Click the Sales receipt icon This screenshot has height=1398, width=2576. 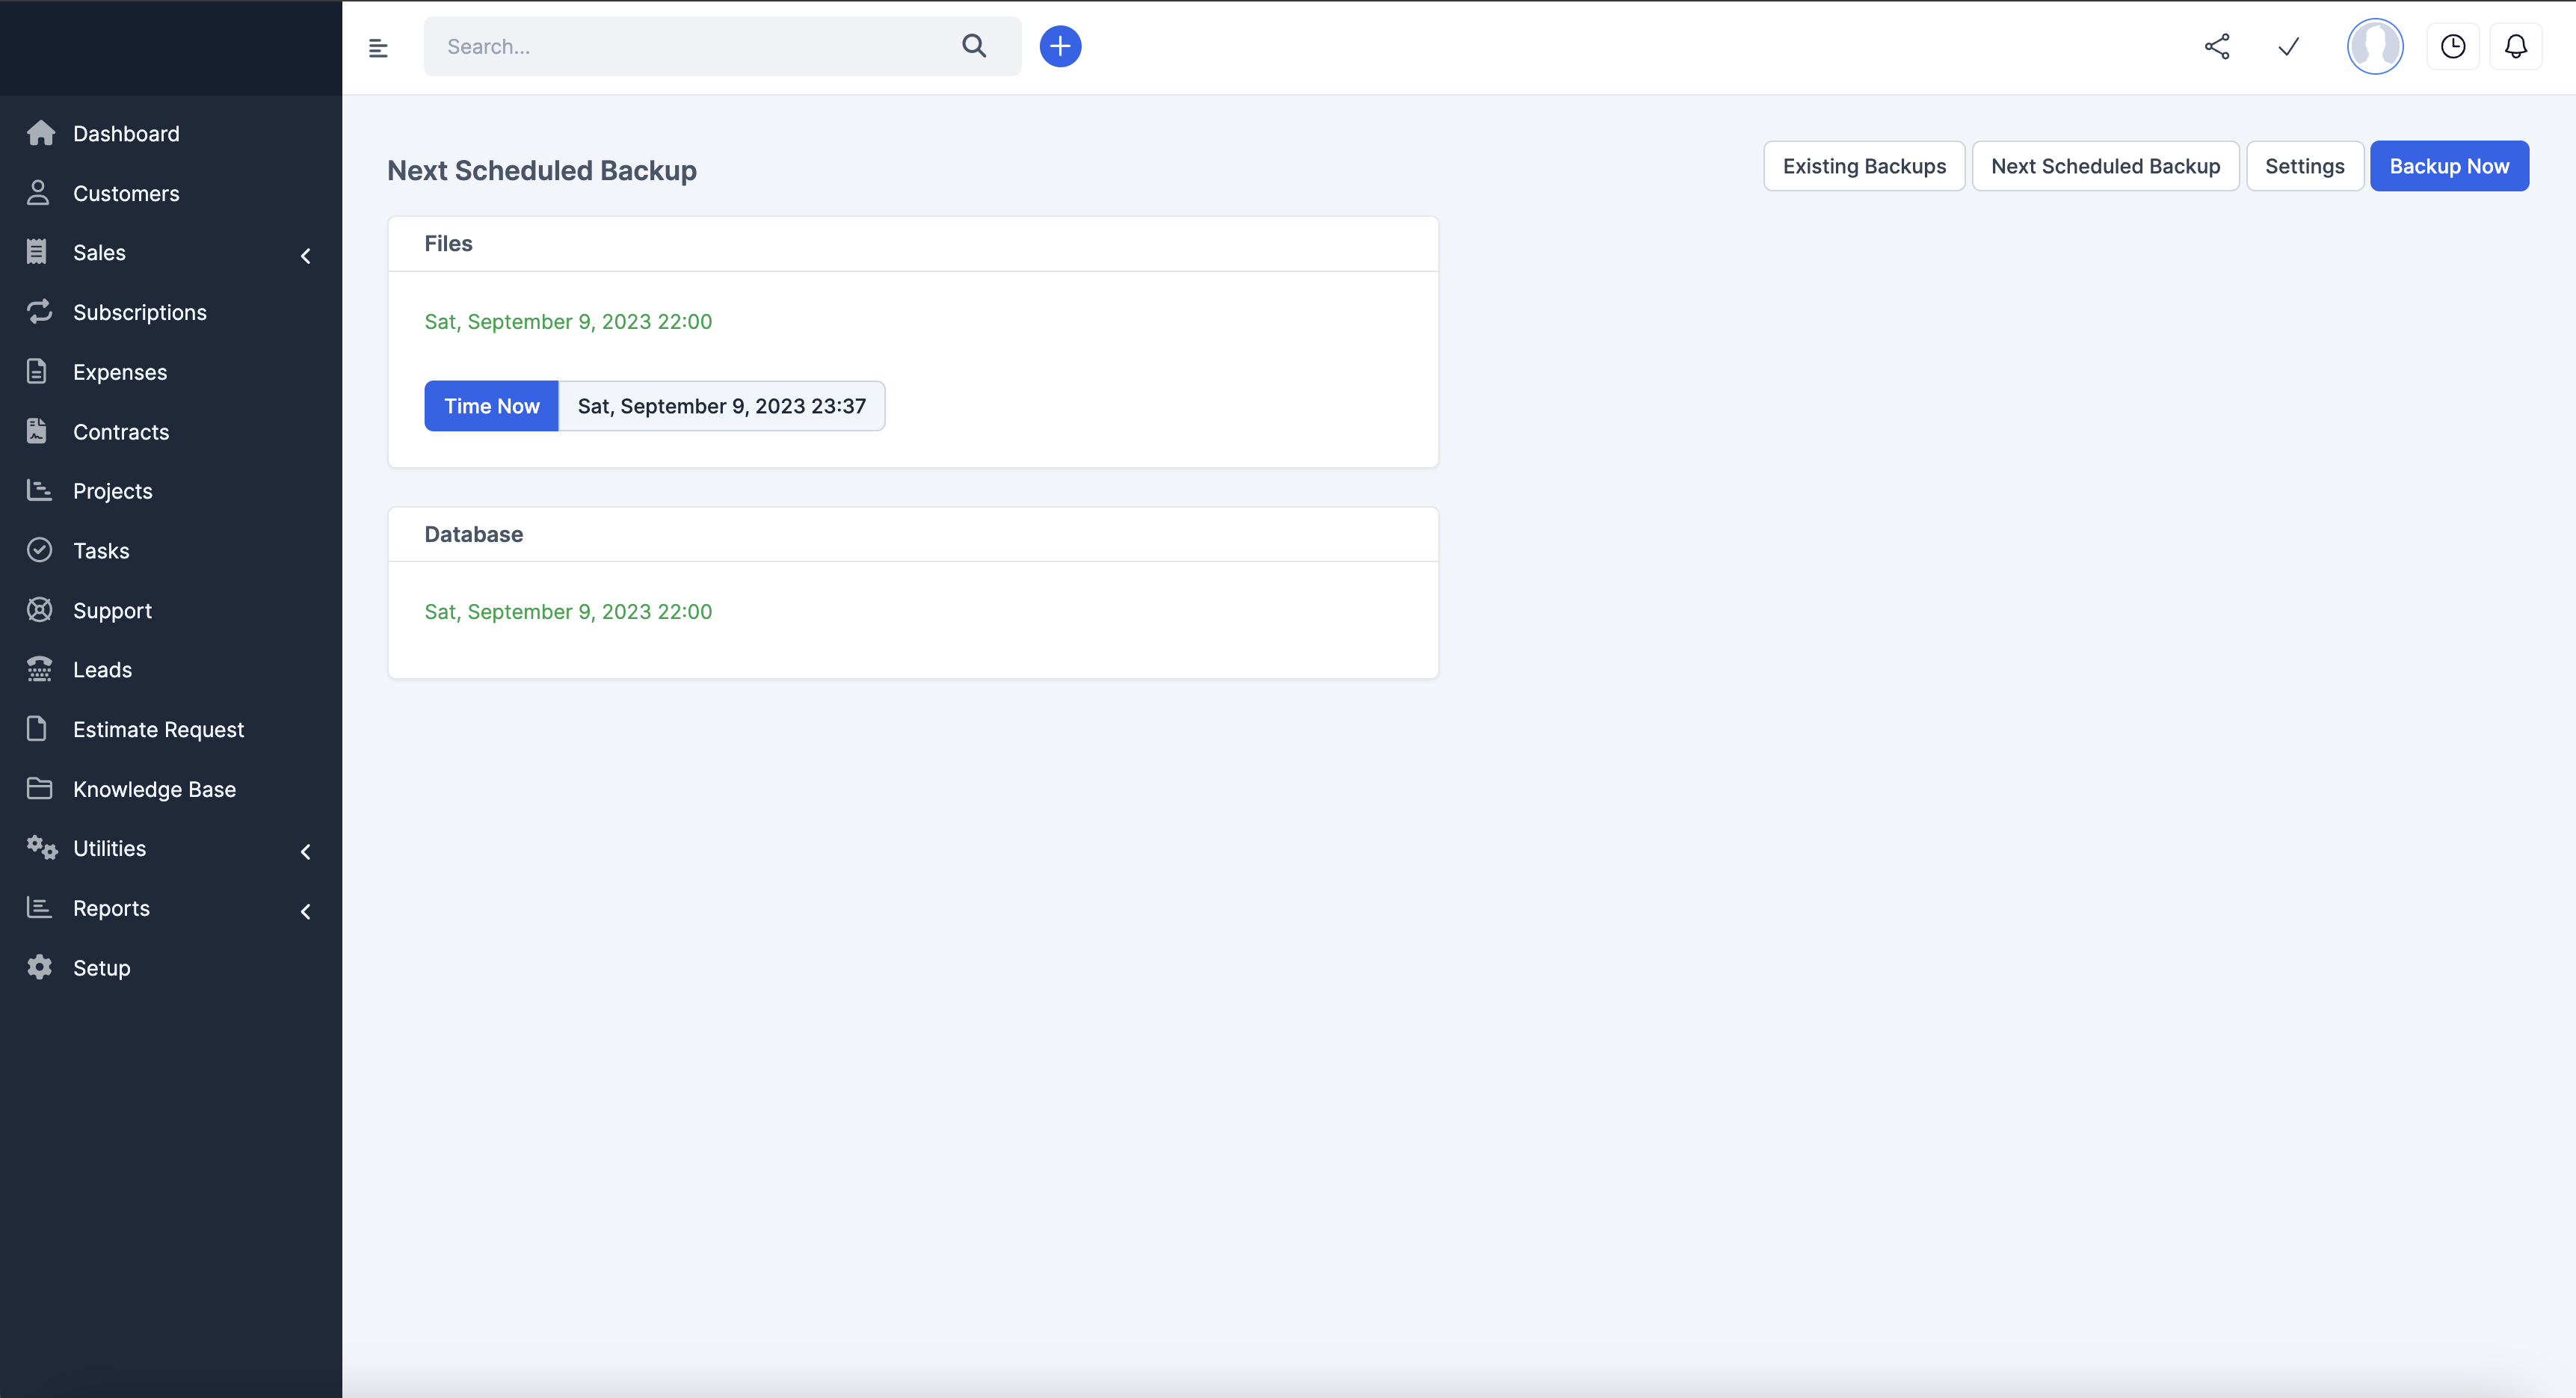pyautogui.click(x=37, y=252)
